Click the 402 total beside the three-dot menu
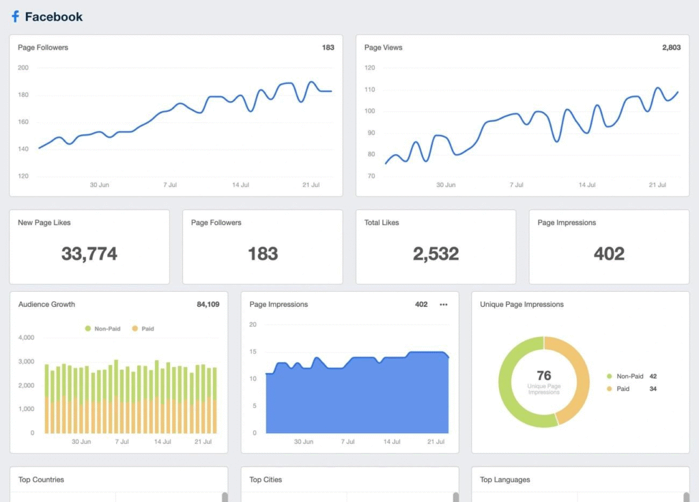The image size is (699, 502). 421,305
